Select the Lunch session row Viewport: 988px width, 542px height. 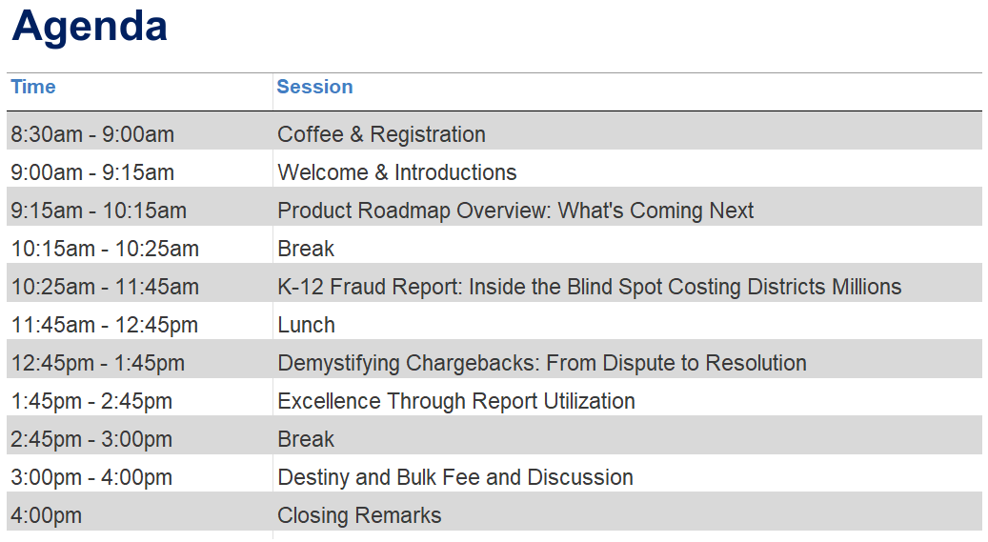(306, 325)
